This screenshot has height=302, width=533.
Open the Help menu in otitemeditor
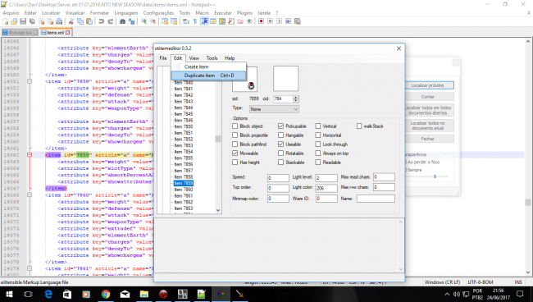point(230,58)
